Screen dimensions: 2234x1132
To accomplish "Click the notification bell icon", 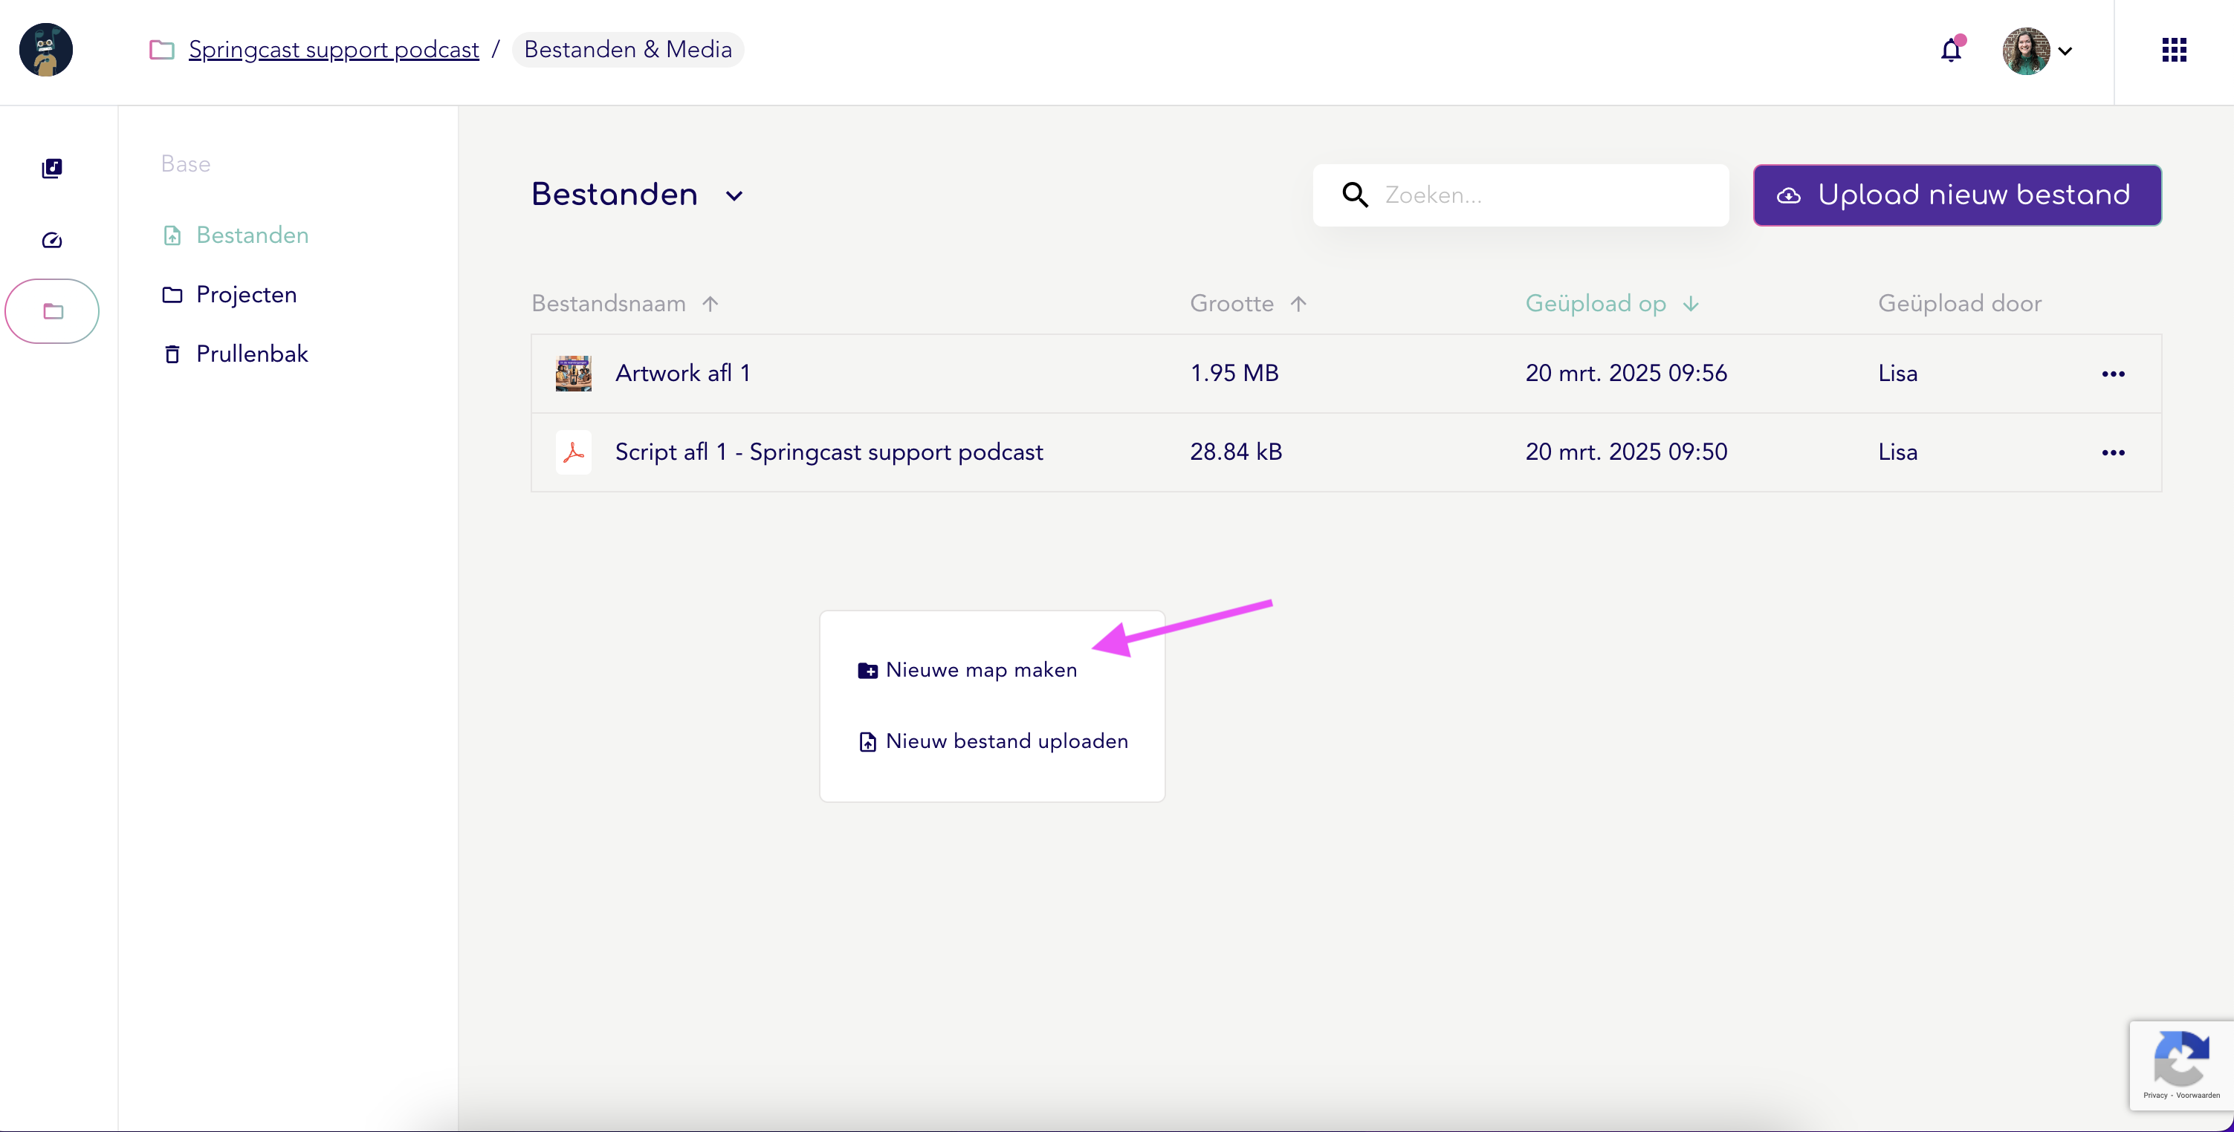I will tap(1952, 51).
